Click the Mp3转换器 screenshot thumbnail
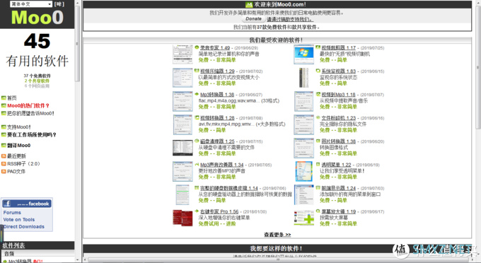The image size is (481, 263). [182, 101]
